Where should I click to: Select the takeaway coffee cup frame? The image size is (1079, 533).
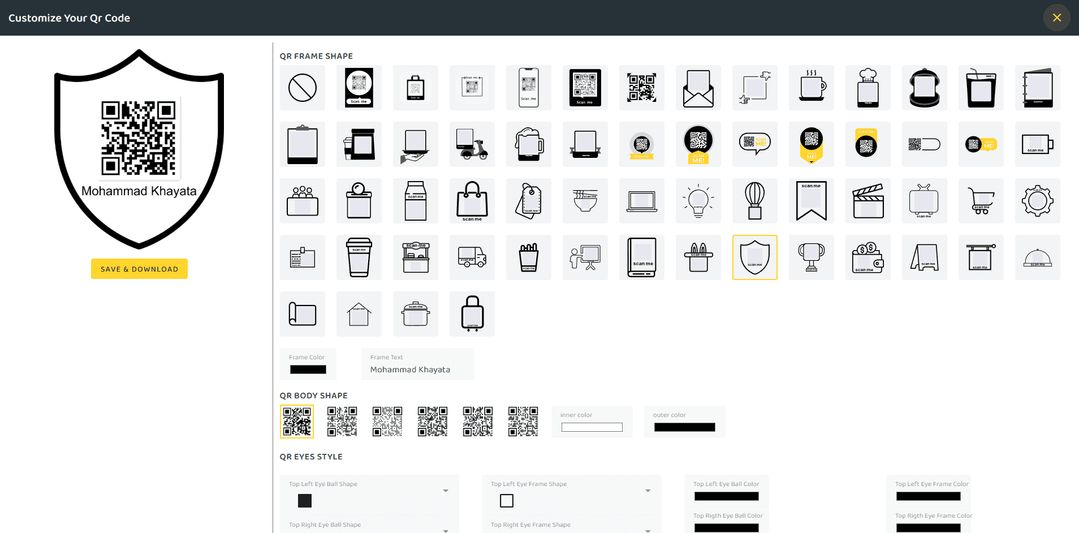[359, 257]
